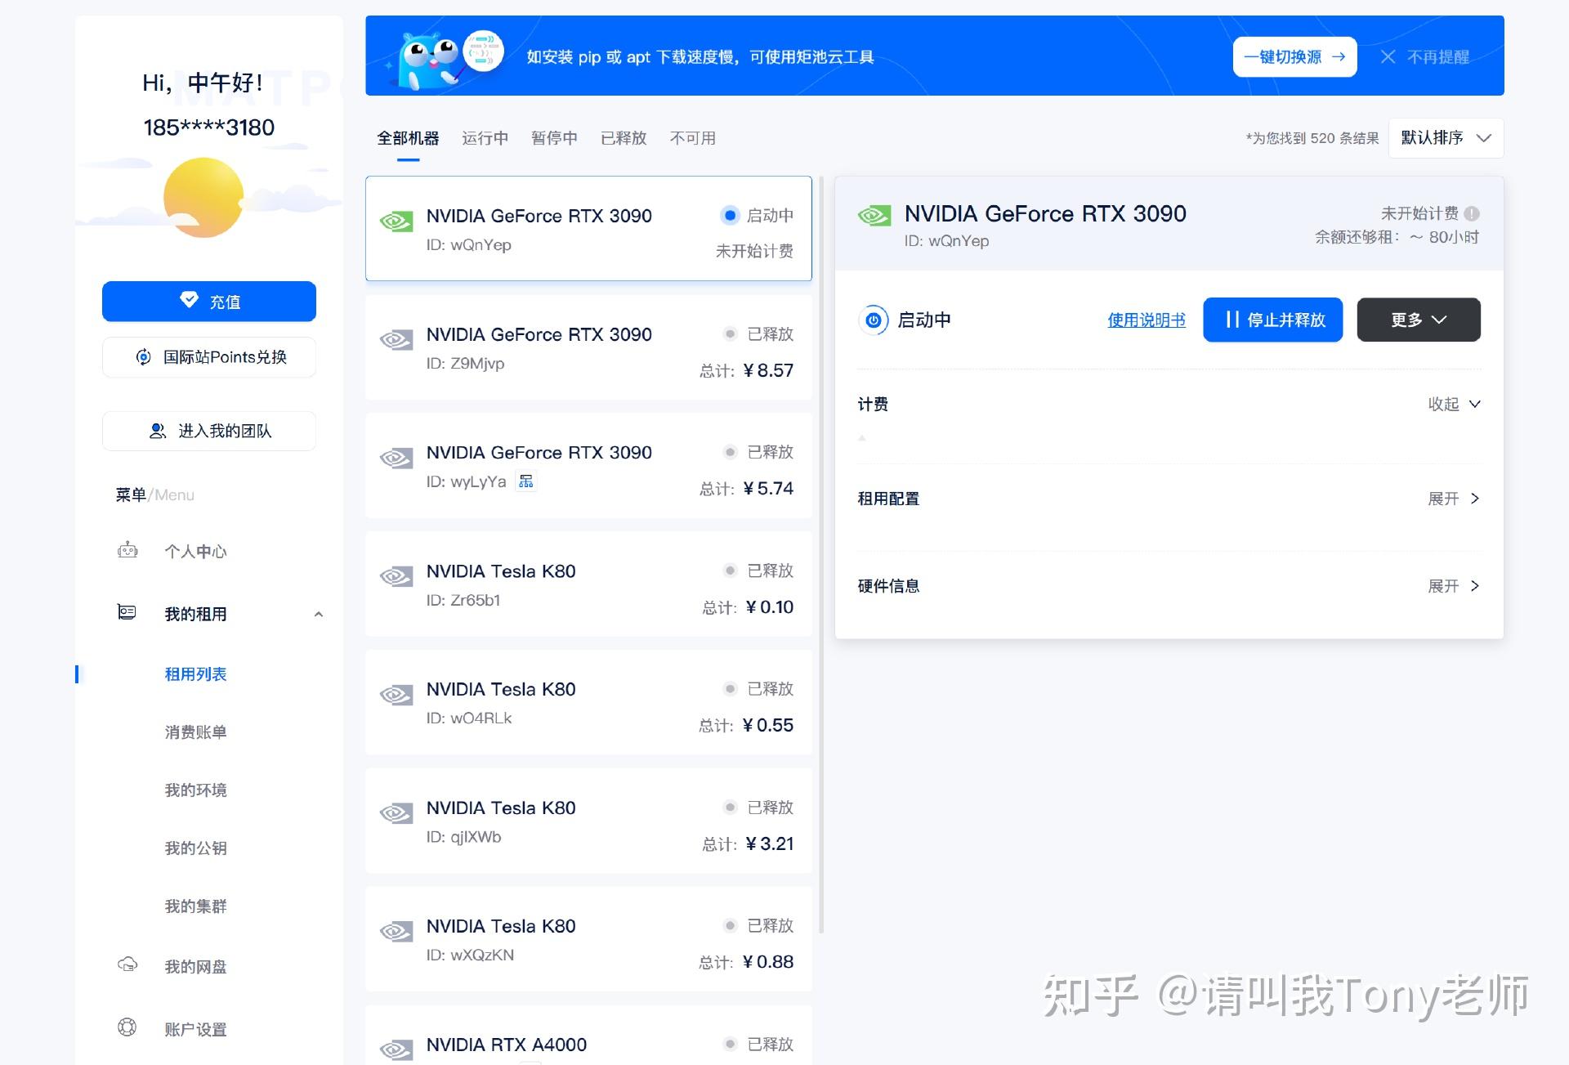This screenshot has height=1065, width=1569.
Task: Open 我的公钥 in the sidebar
Action: pos(195,848)
